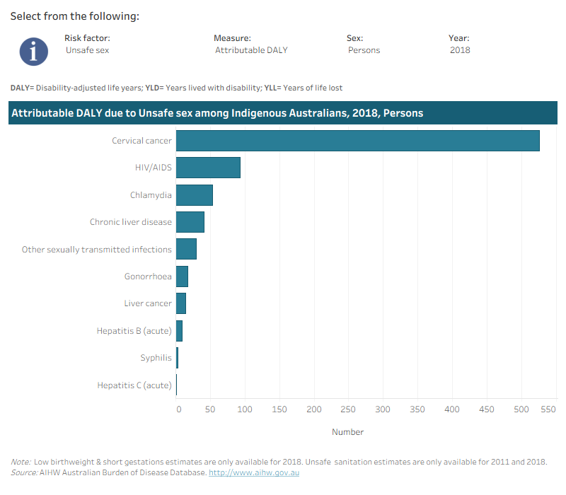Image resolution: width=566 pixels, height=495 pixels.
Task: Select the Syphilis bar
Action: coord(178,358)
